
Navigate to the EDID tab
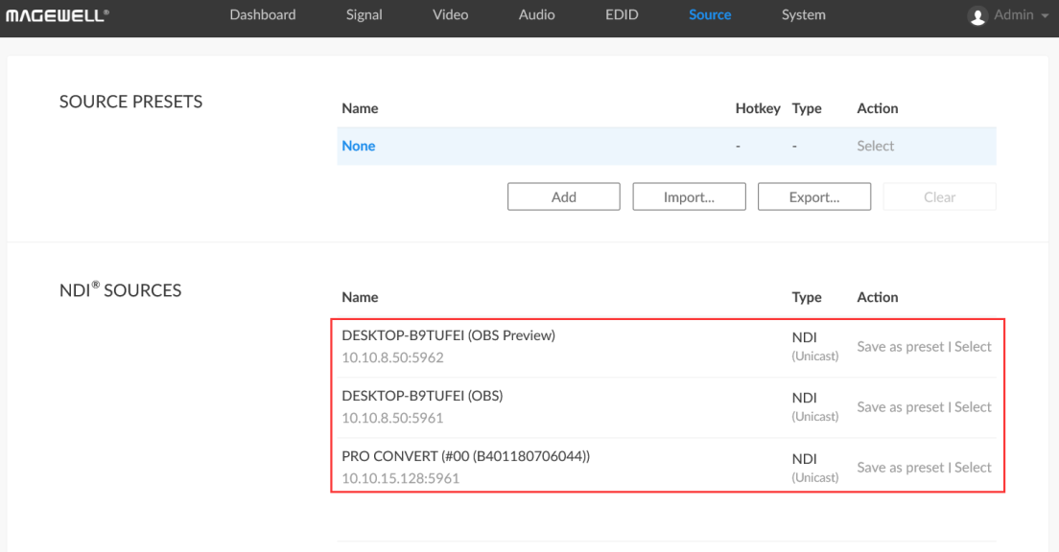click(622, 15)
